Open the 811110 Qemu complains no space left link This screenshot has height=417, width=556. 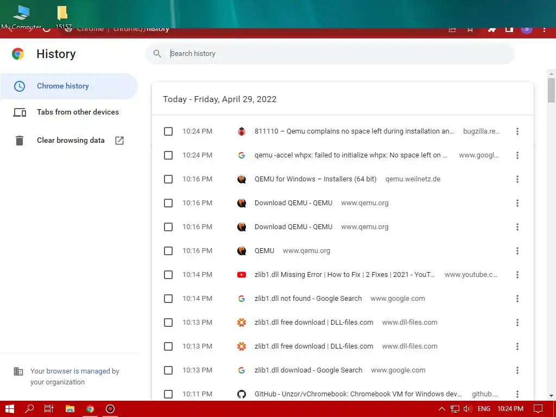coord(354,131)
